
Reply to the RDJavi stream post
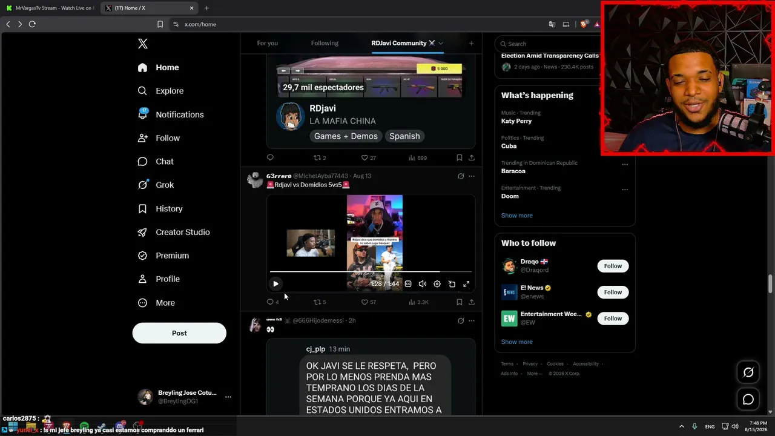tap(270, 157)
